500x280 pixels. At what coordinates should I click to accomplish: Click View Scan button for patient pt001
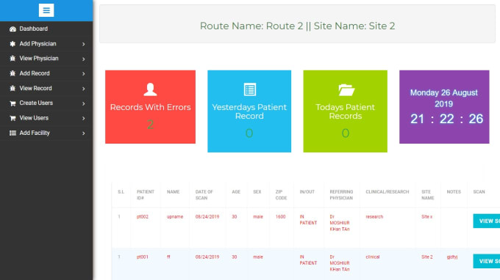click(487, 261)
